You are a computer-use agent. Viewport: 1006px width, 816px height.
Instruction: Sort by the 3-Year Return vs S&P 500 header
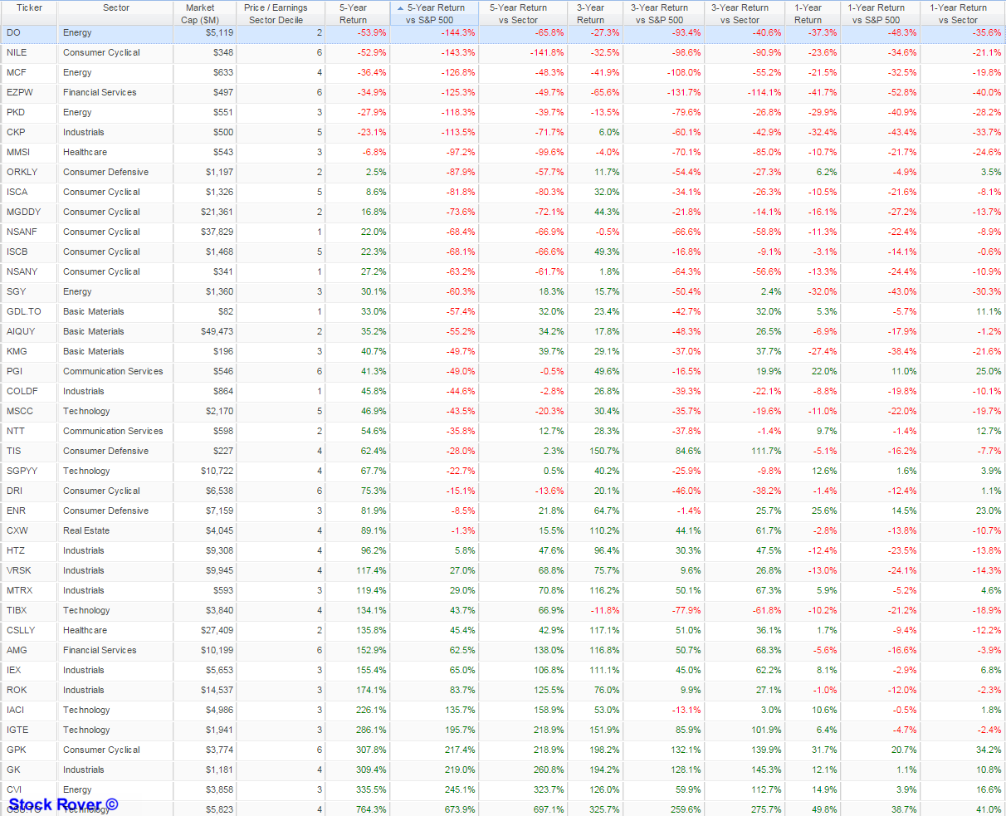(x=659, y=12)
